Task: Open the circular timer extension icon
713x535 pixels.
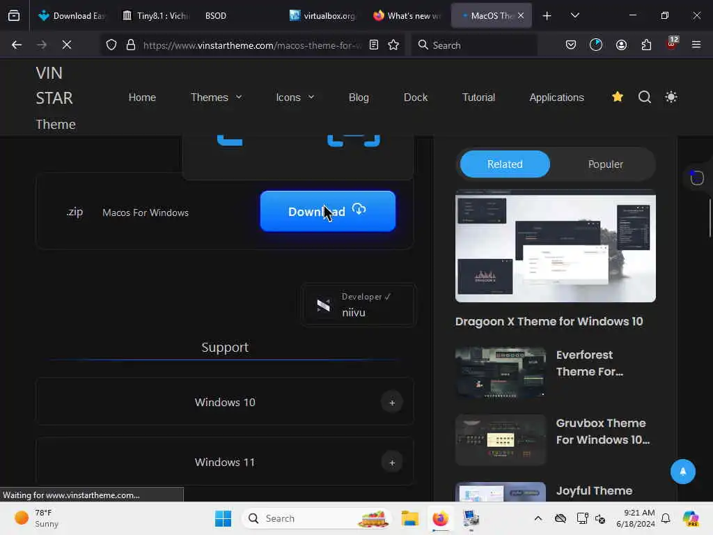Action: tap(596, 45)
